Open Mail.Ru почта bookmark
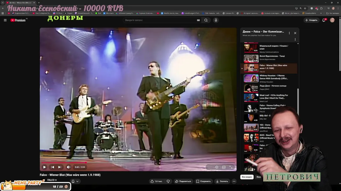This screenshot has width=341, height=191. pyautogui.click(x=170, y=13)
